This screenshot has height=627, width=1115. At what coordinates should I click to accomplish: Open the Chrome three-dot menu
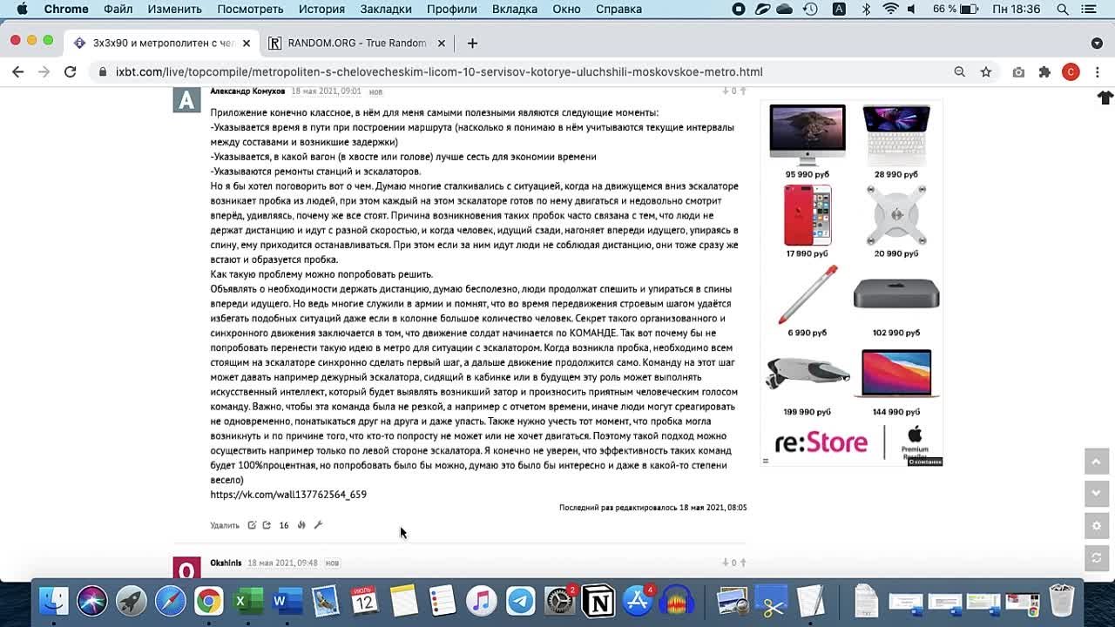(x=1097, y=72)
